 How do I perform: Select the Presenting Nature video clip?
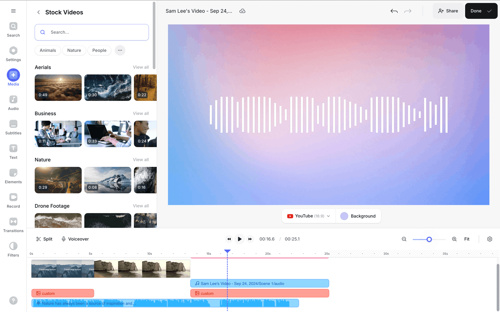[x=63, y=269]
